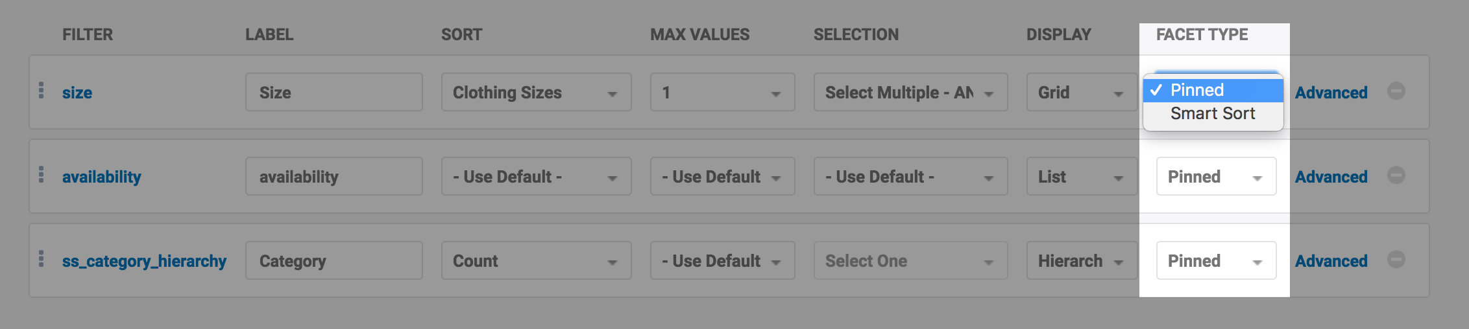The width and height of the screenshot is (1469, 329).
Task: Select Smart Sort in facet type menu
Action: pos(1212,114)
